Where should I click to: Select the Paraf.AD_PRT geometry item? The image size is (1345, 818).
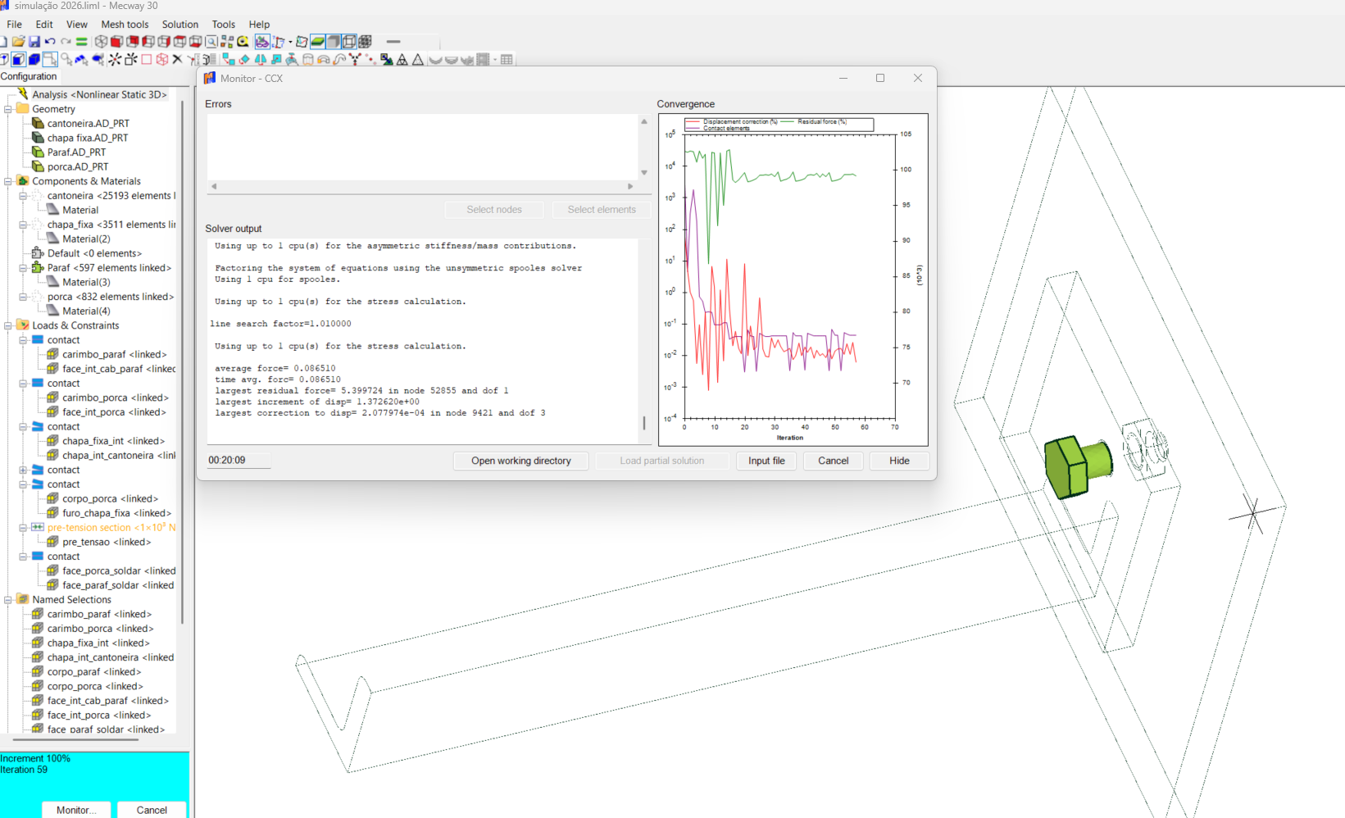pos(76,152)
